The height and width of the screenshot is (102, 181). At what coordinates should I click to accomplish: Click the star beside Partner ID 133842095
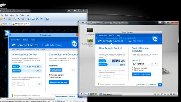[x=72, y=70]
